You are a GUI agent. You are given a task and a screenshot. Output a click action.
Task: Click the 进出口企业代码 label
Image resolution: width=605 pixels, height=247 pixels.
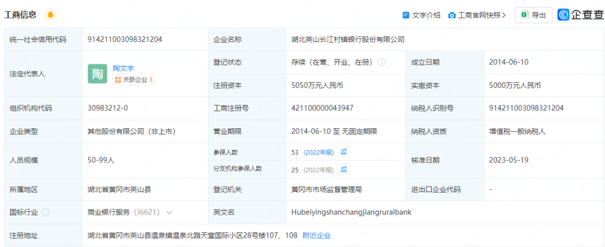[x=436, y=189]
